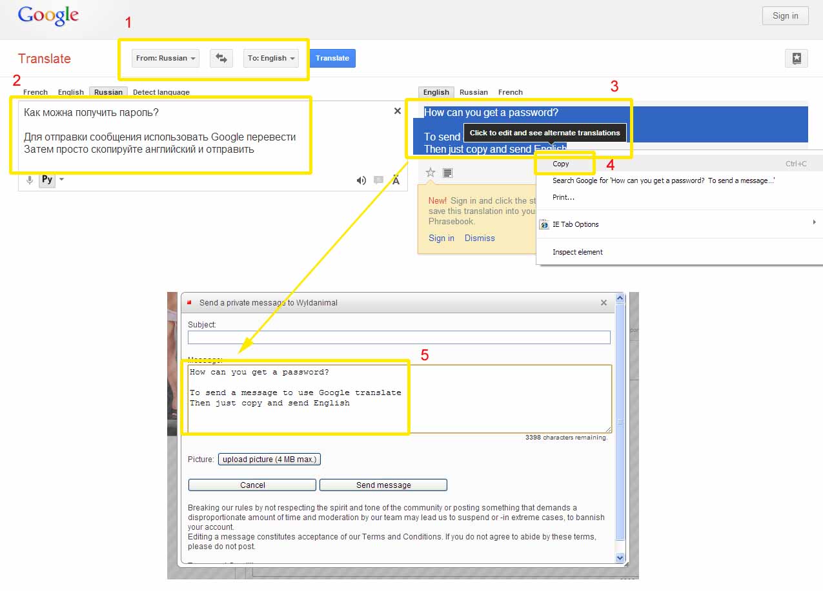Click the dialog scrollbar down arrow

pyautogui.click(x=620, y=558)
